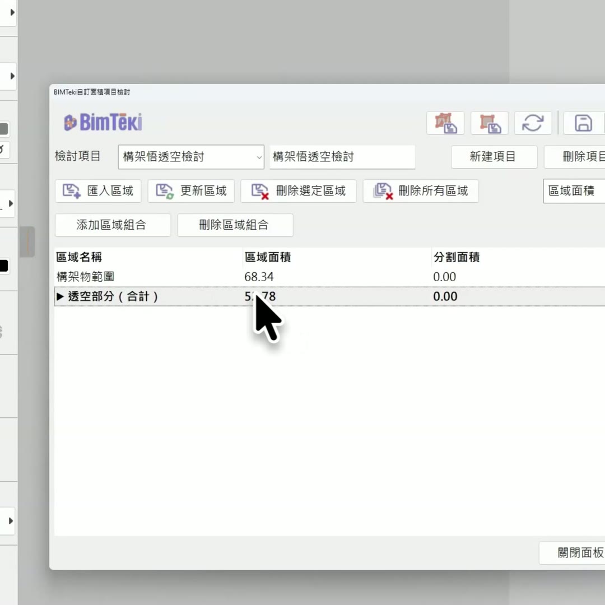This screenshot has height=605, width=605.
Task: Click the 構架悟透空檢討 name text field
Action: [x=342, y=157]
